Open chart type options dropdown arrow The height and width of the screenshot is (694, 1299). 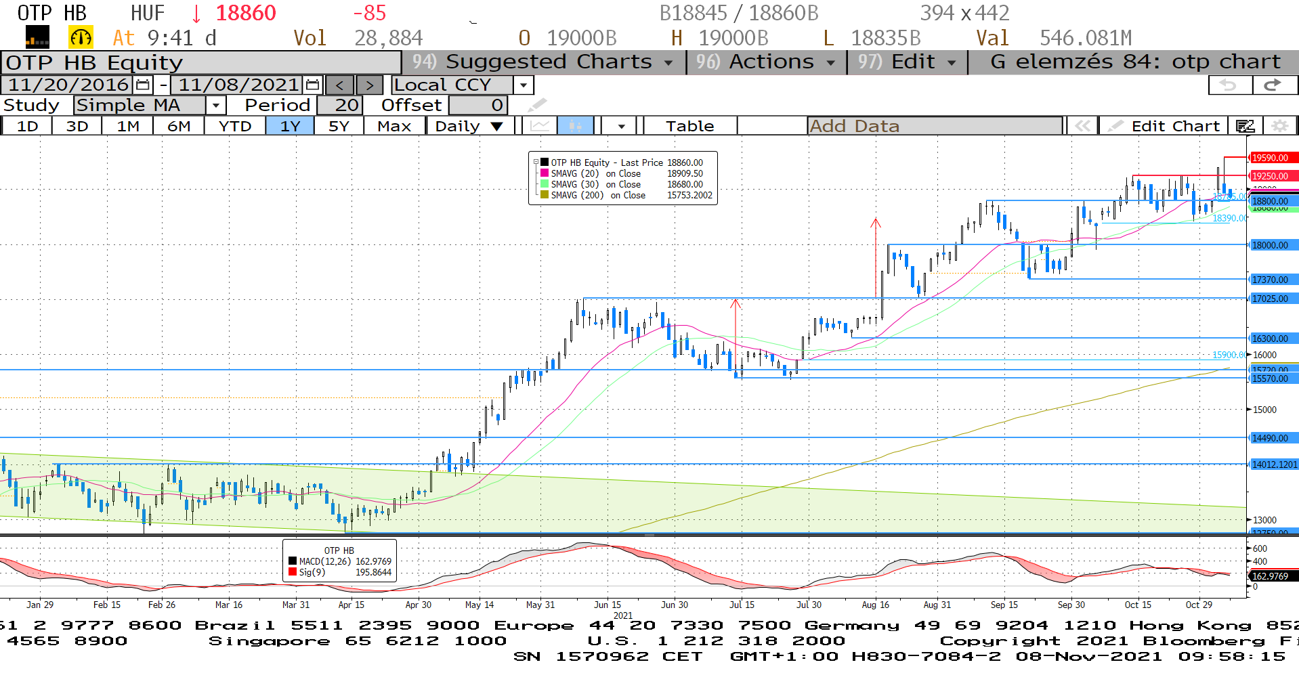click(621, 126)
